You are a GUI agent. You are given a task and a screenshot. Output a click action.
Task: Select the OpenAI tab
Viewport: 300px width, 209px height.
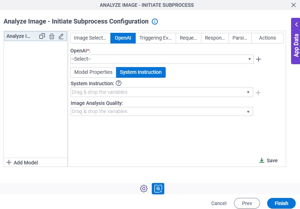pos(123,38)
